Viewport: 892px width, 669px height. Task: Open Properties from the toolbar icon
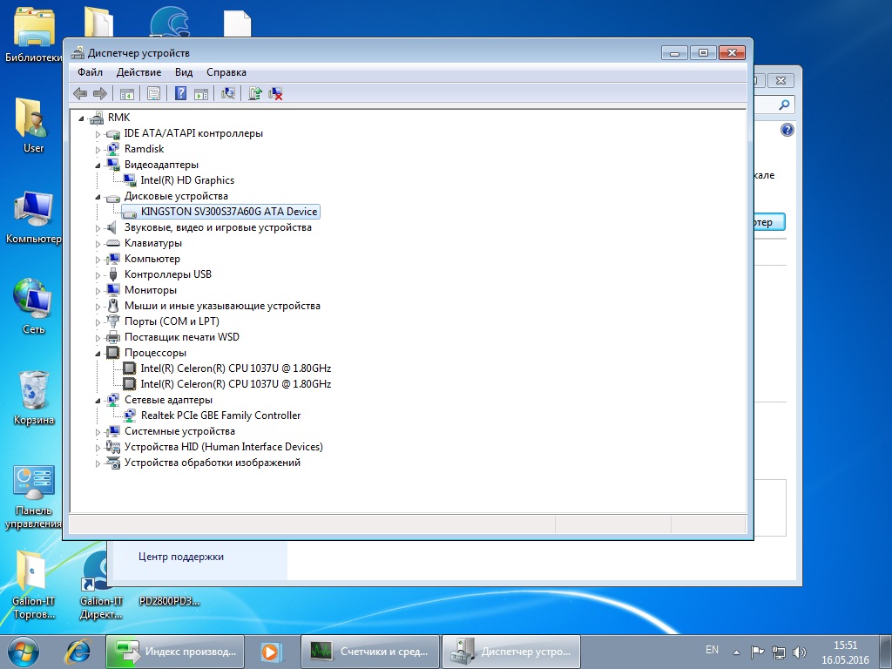153,93
